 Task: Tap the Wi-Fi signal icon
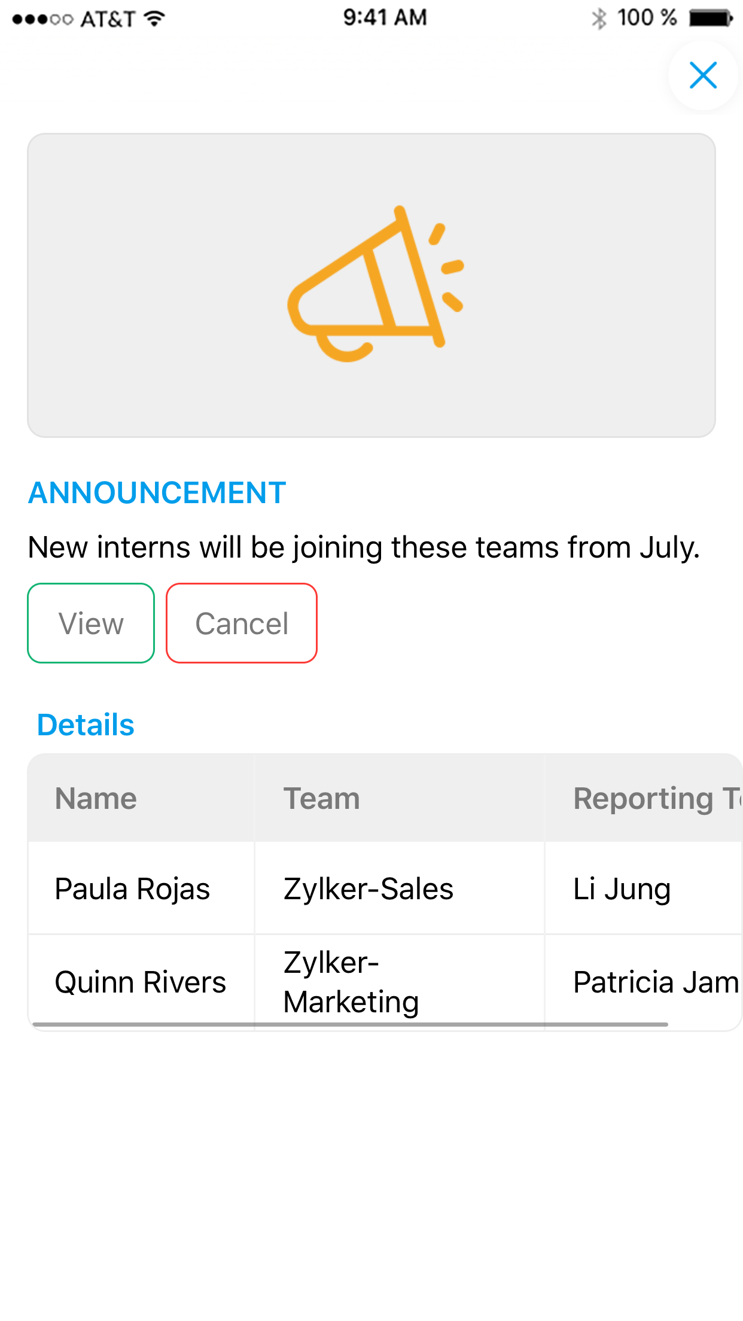pyautogui.click(x=155, y=19)
